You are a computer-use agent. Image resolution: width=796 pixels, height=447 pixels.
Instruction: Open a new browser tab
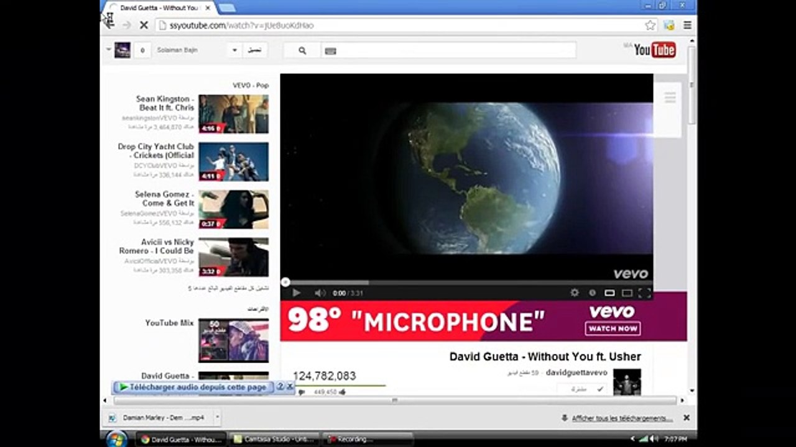(227, 7)
